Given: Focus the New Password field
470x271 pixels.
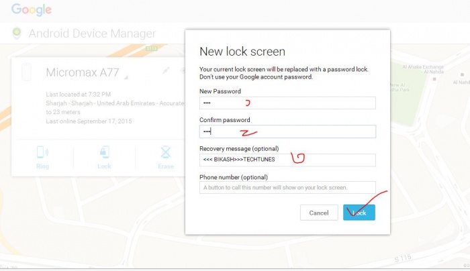Looking at the screenshot, I should (x=287, y=103).
